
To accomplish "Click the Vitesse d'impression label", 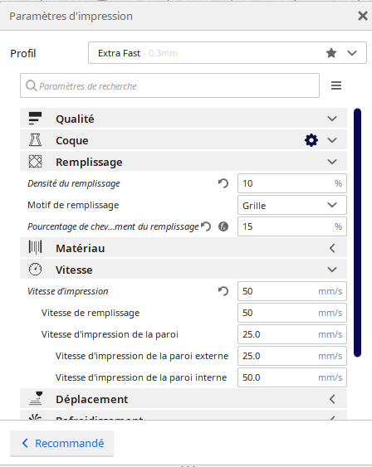I will coord(67,291).
